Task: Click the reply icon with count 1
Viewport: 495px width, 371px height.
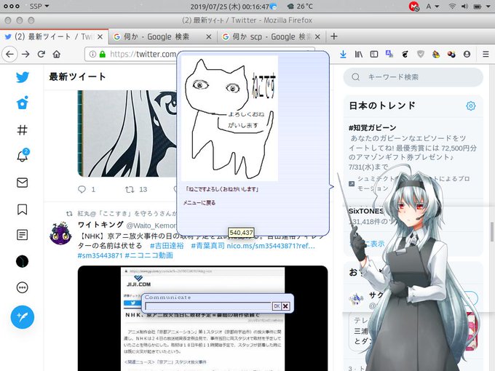Action: click(x=82, y=189)
